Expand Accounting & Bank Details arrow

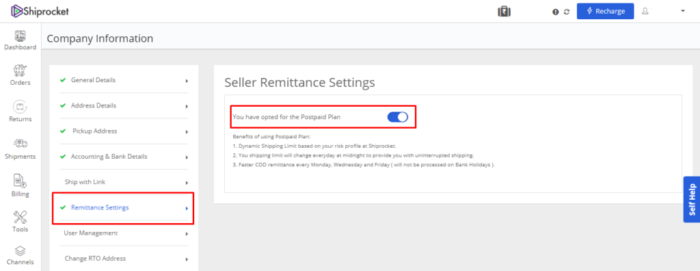(187, 157)
